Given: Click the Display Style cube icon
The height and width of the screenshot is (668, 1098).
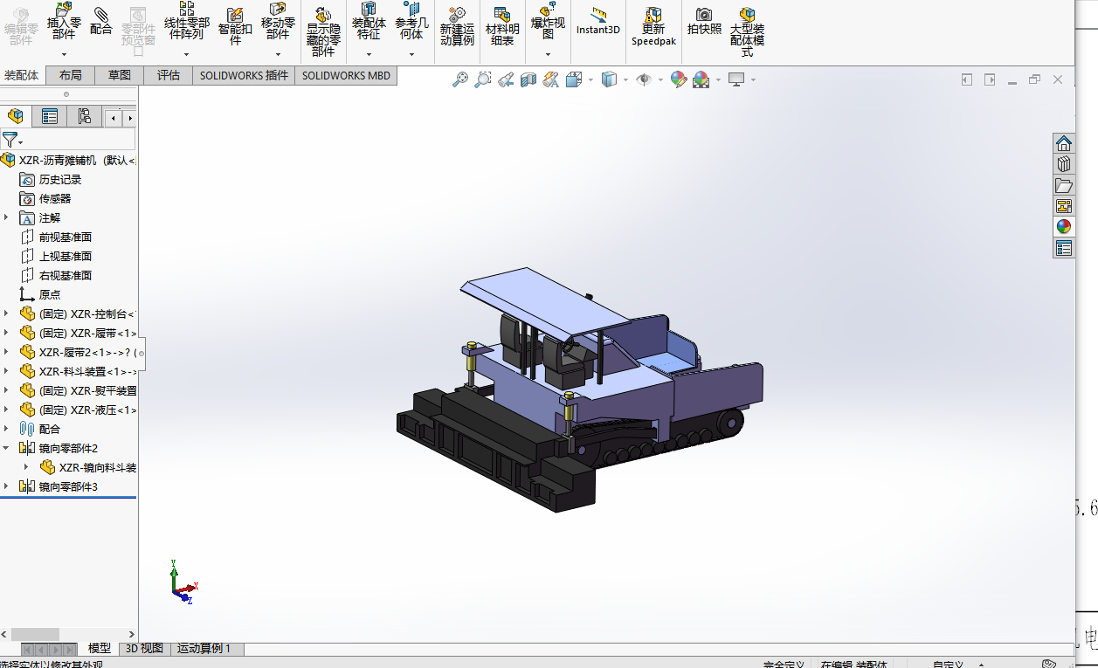Looking at the screenshot, I should (610, 79).
